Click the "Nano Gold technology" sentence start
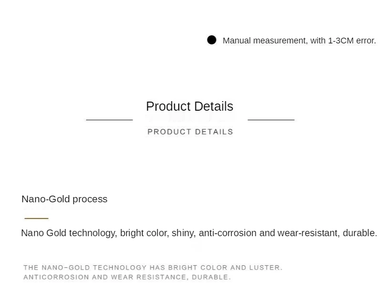Viewport: 381px width, 302px height. [68, 233]
